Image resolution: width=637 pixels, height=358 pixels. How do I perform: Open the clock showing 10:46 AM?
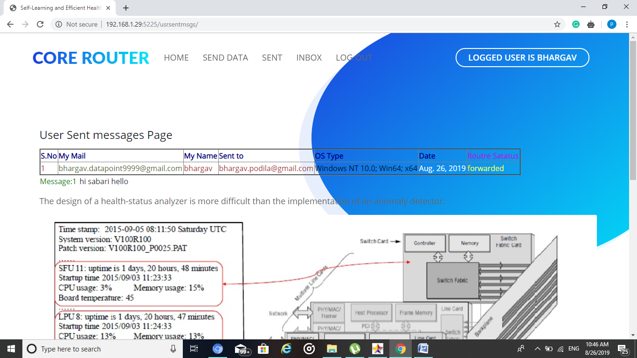pyautogui.click(x=597, y=349)
